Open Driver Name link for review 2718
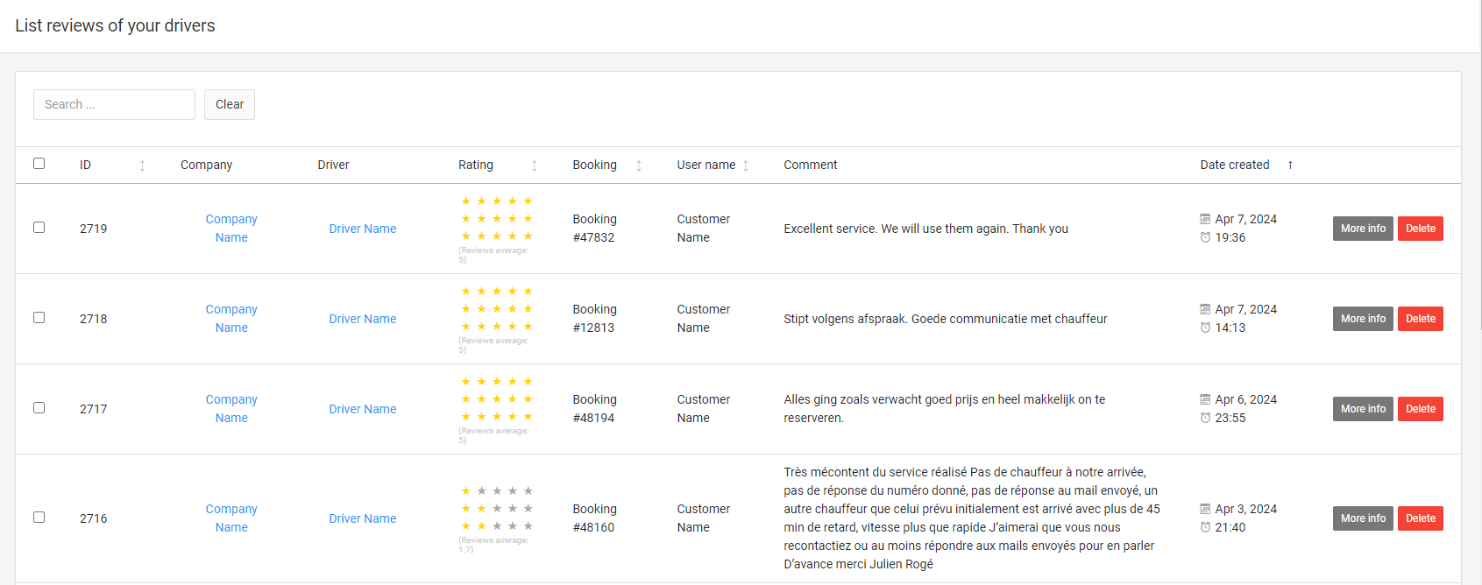 (362, 319)
